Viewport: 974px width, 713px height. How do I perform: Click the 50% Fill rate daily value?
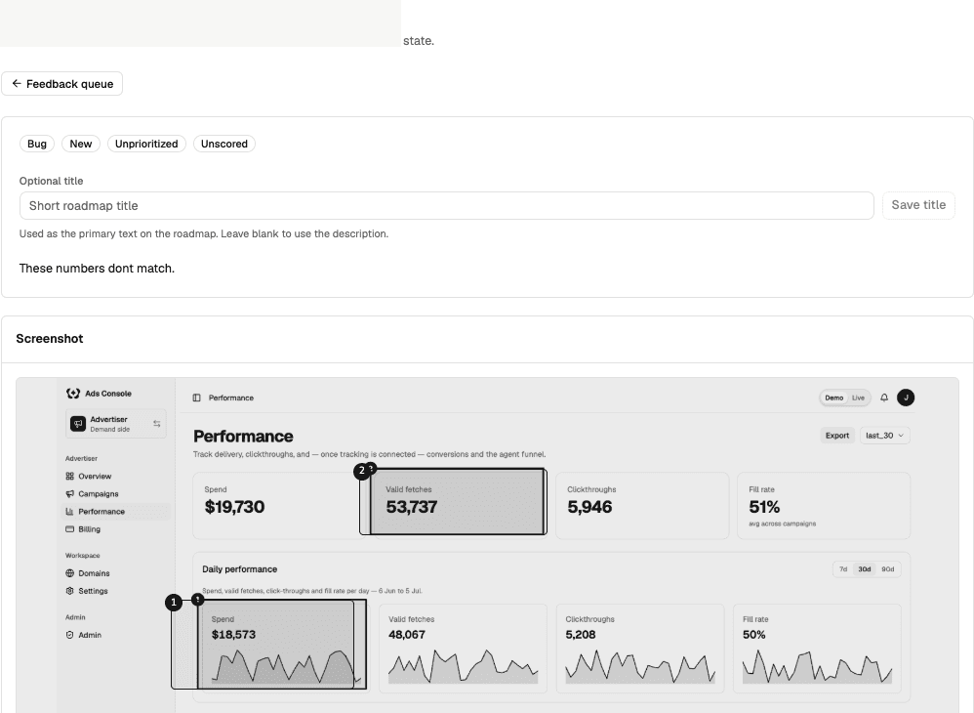754,635
